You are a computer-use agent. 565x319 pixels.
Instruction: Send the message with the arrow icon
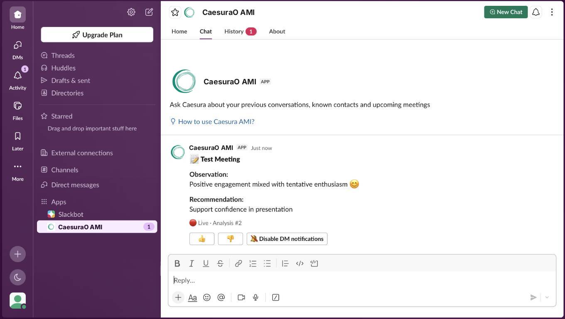(x=533, y=297)
